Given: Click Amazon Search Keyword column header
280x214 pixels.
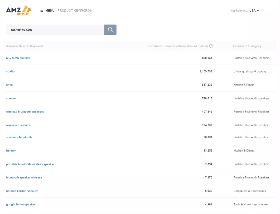Looking at the screenshot, I should tap(25, 46).
